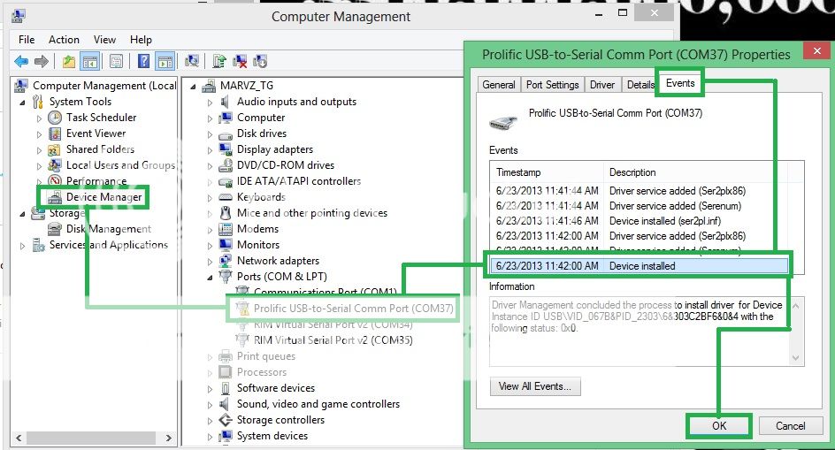Expand the Keyboards category

tap(210, 198)
